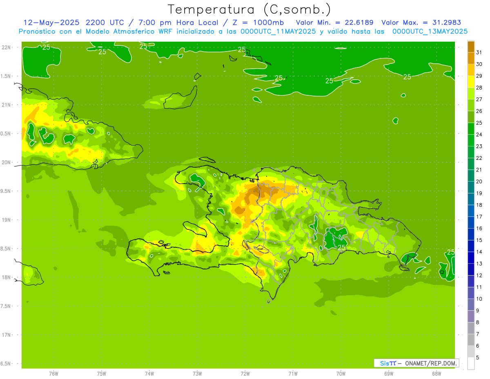Image resolution: width=490 pixels, height=379 pixels.
Task: Click the '75W' longitude axis label
Action: [x=102, y=374]
